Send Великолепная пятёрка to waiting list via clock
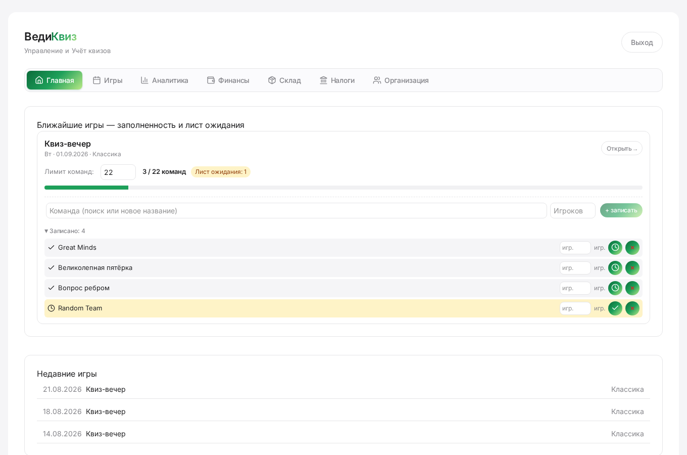 [615, 268]
